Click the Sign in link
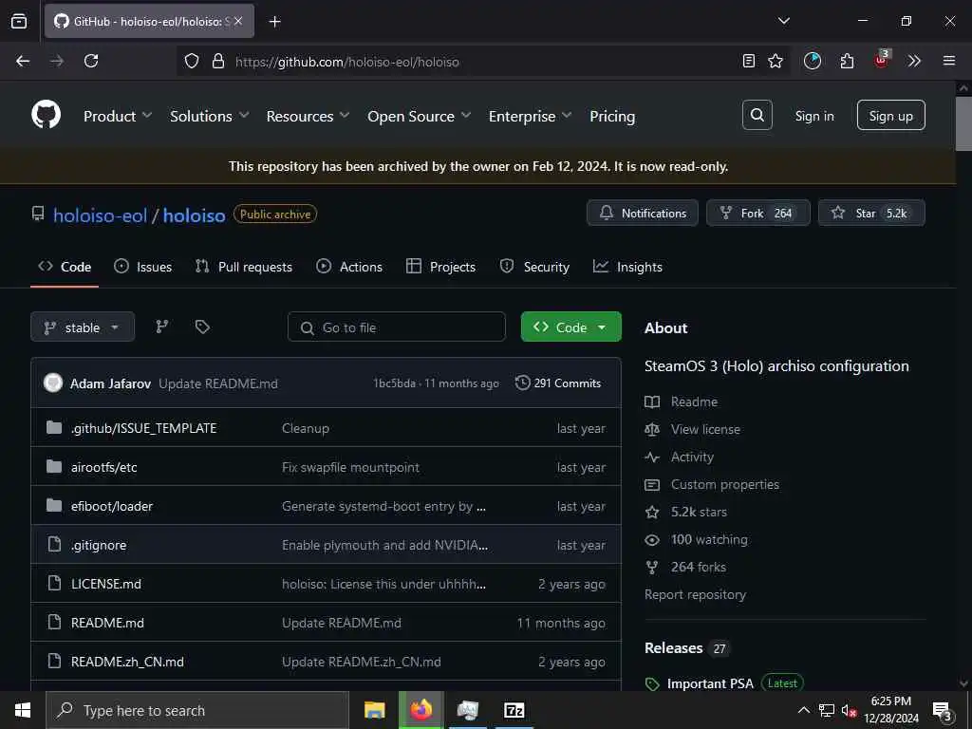 (814, 116)
